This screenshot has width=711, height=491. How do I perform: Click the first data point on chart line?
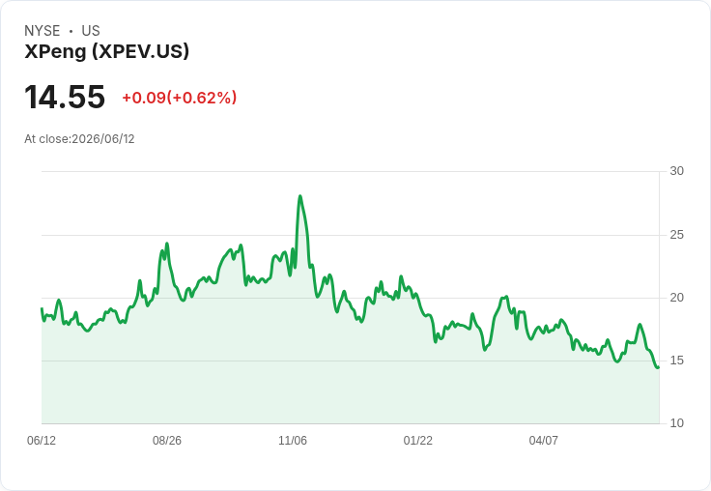tap(42, 308)
